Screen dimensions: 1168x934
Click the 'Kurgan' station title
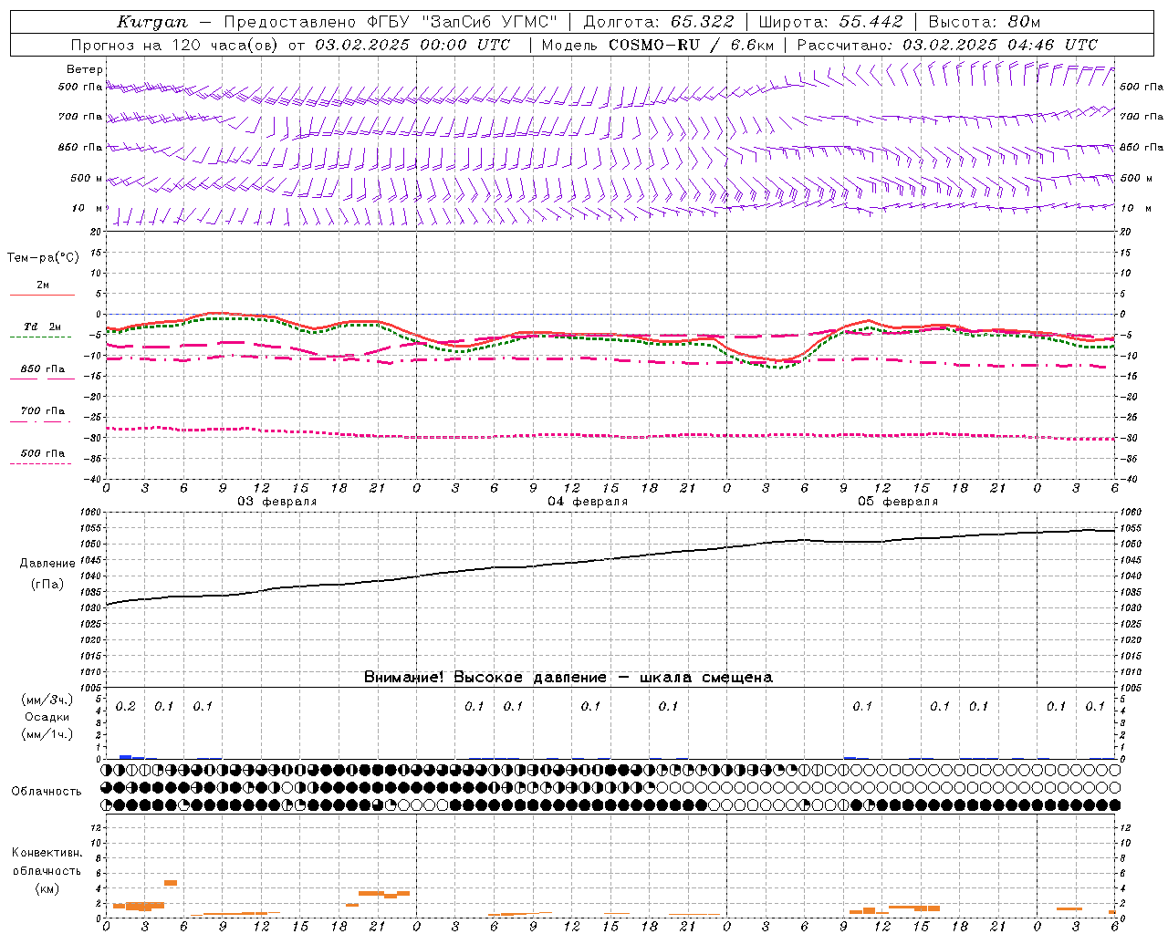[x=152, y=22]
